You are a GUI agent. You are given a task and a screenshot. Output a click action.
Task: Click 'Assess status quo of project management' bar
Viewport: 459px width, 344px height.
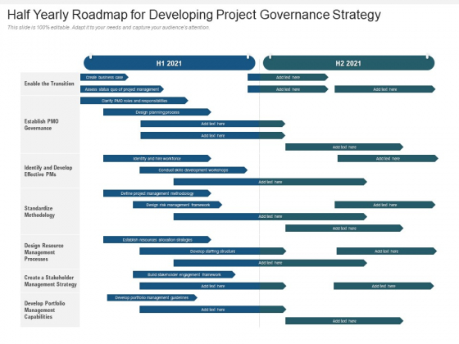[122, 89]
